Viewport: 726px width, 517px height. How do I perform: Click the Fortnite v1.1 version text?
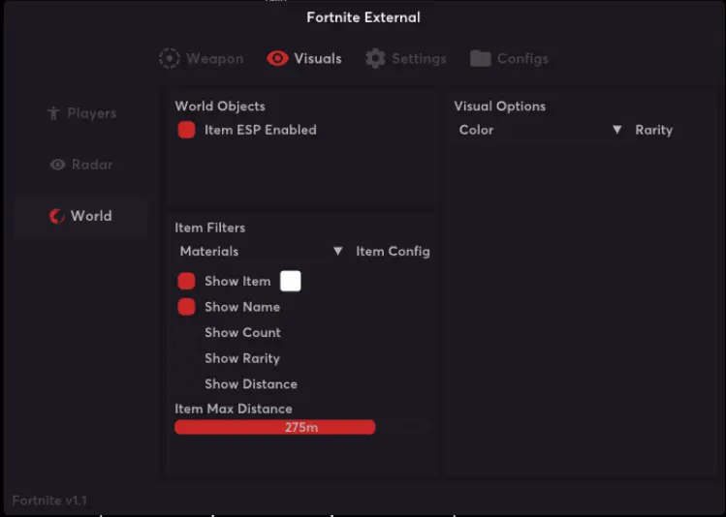pos(49,501)
